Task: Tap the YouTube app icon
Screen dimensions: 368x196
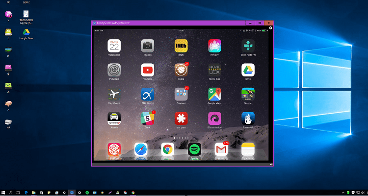Action: click(147, 70)
